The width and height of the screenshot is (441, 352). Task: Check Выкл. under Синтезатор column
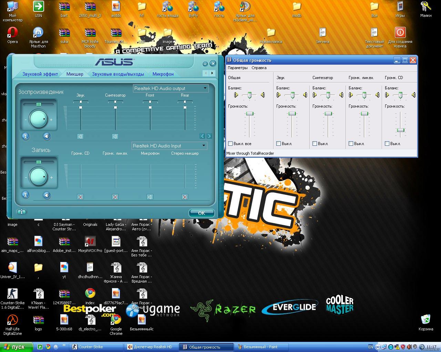point(315,144)
